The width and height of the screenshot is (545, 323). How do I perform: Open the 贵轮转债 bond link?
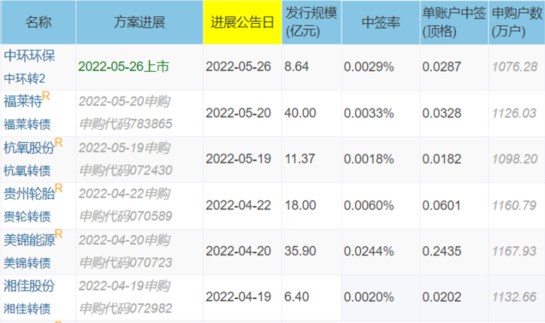point(27,217)
